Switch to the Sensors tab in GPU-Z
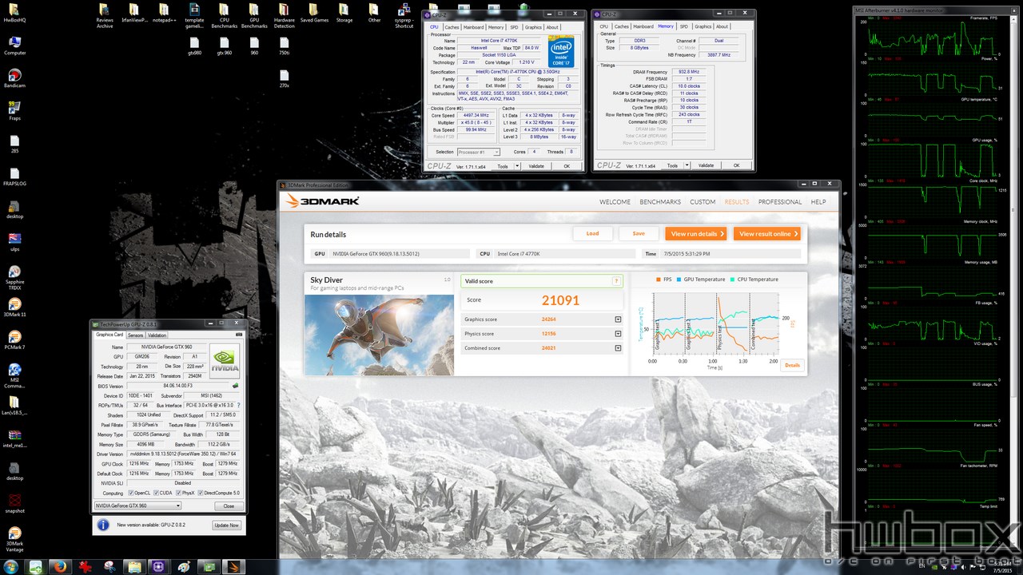Image resolution: width=1023 pixels, height=575 pixels. pyautogui.click(x=136, y=335)
